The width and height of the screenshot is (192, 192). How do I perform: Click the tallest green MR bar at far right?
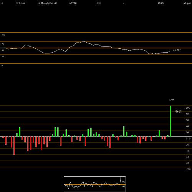(x=170, y=121)
